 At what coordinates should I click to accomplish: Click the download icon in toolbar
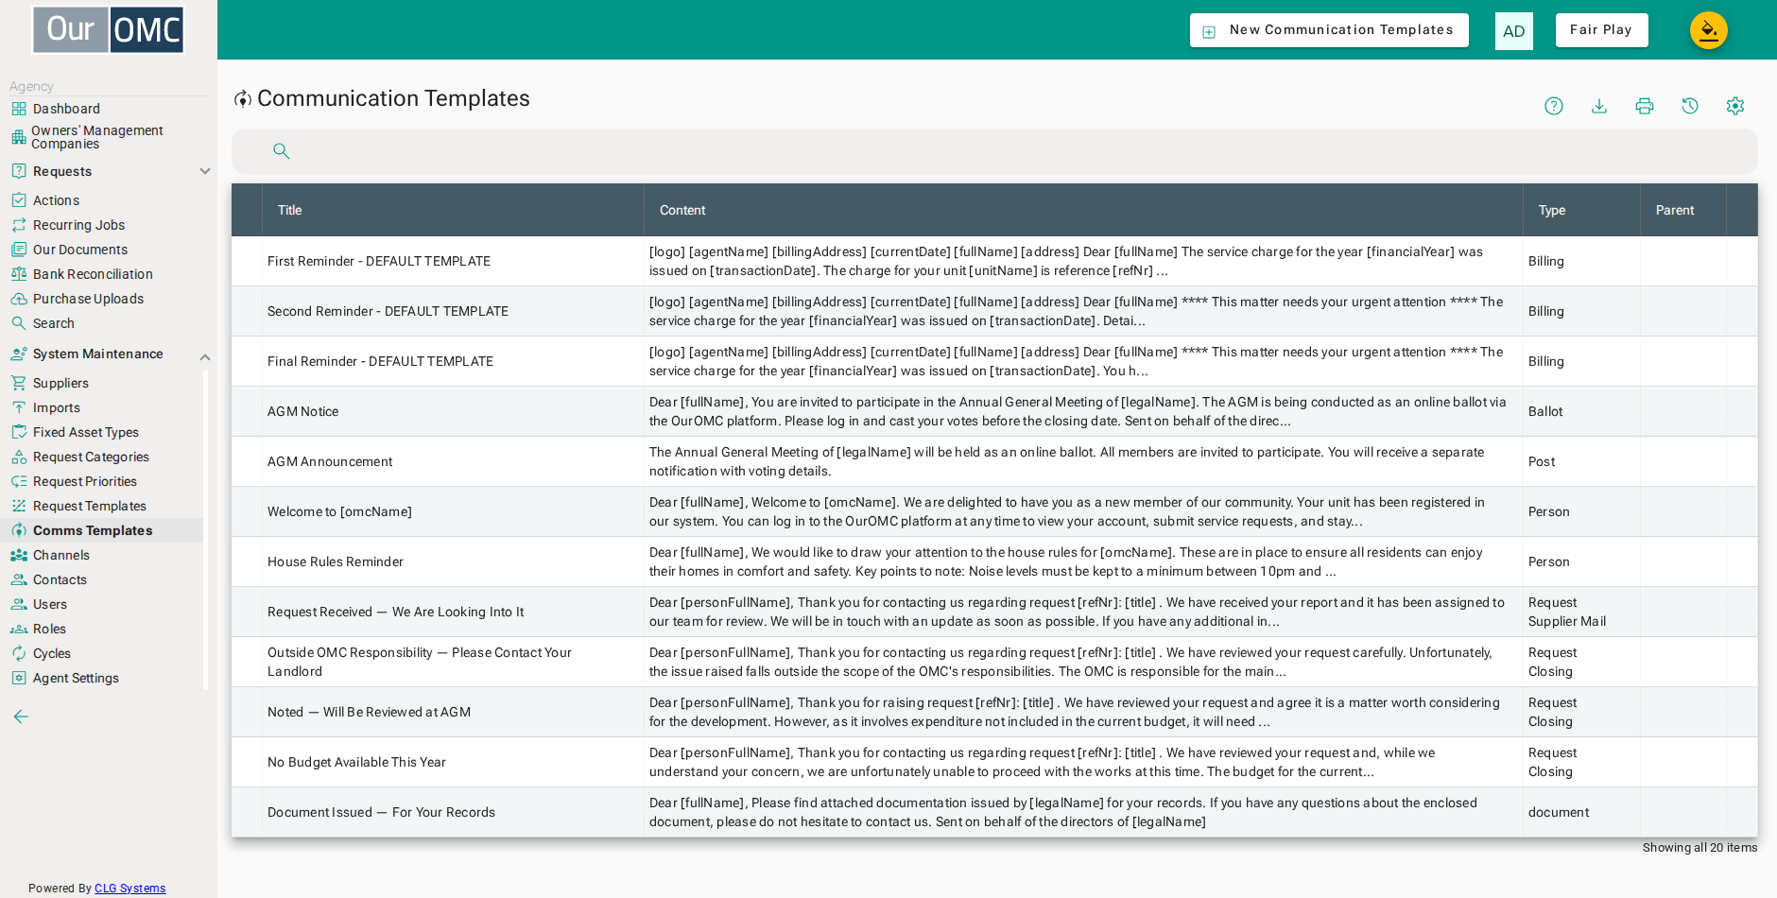1599,106
